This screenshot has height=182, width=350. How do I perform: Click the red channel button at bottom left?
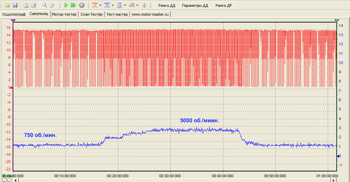(9, 180)
